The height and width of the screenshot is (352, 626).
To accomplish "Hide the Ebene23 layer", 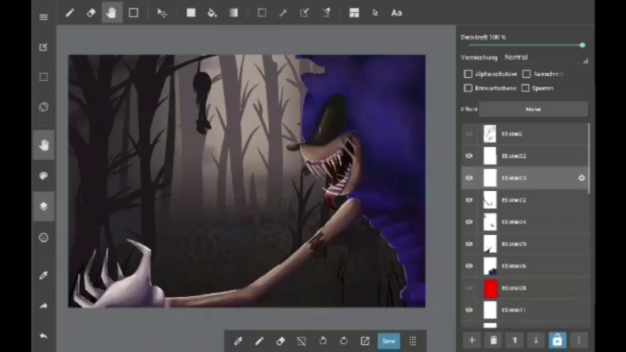I will 469,178.
